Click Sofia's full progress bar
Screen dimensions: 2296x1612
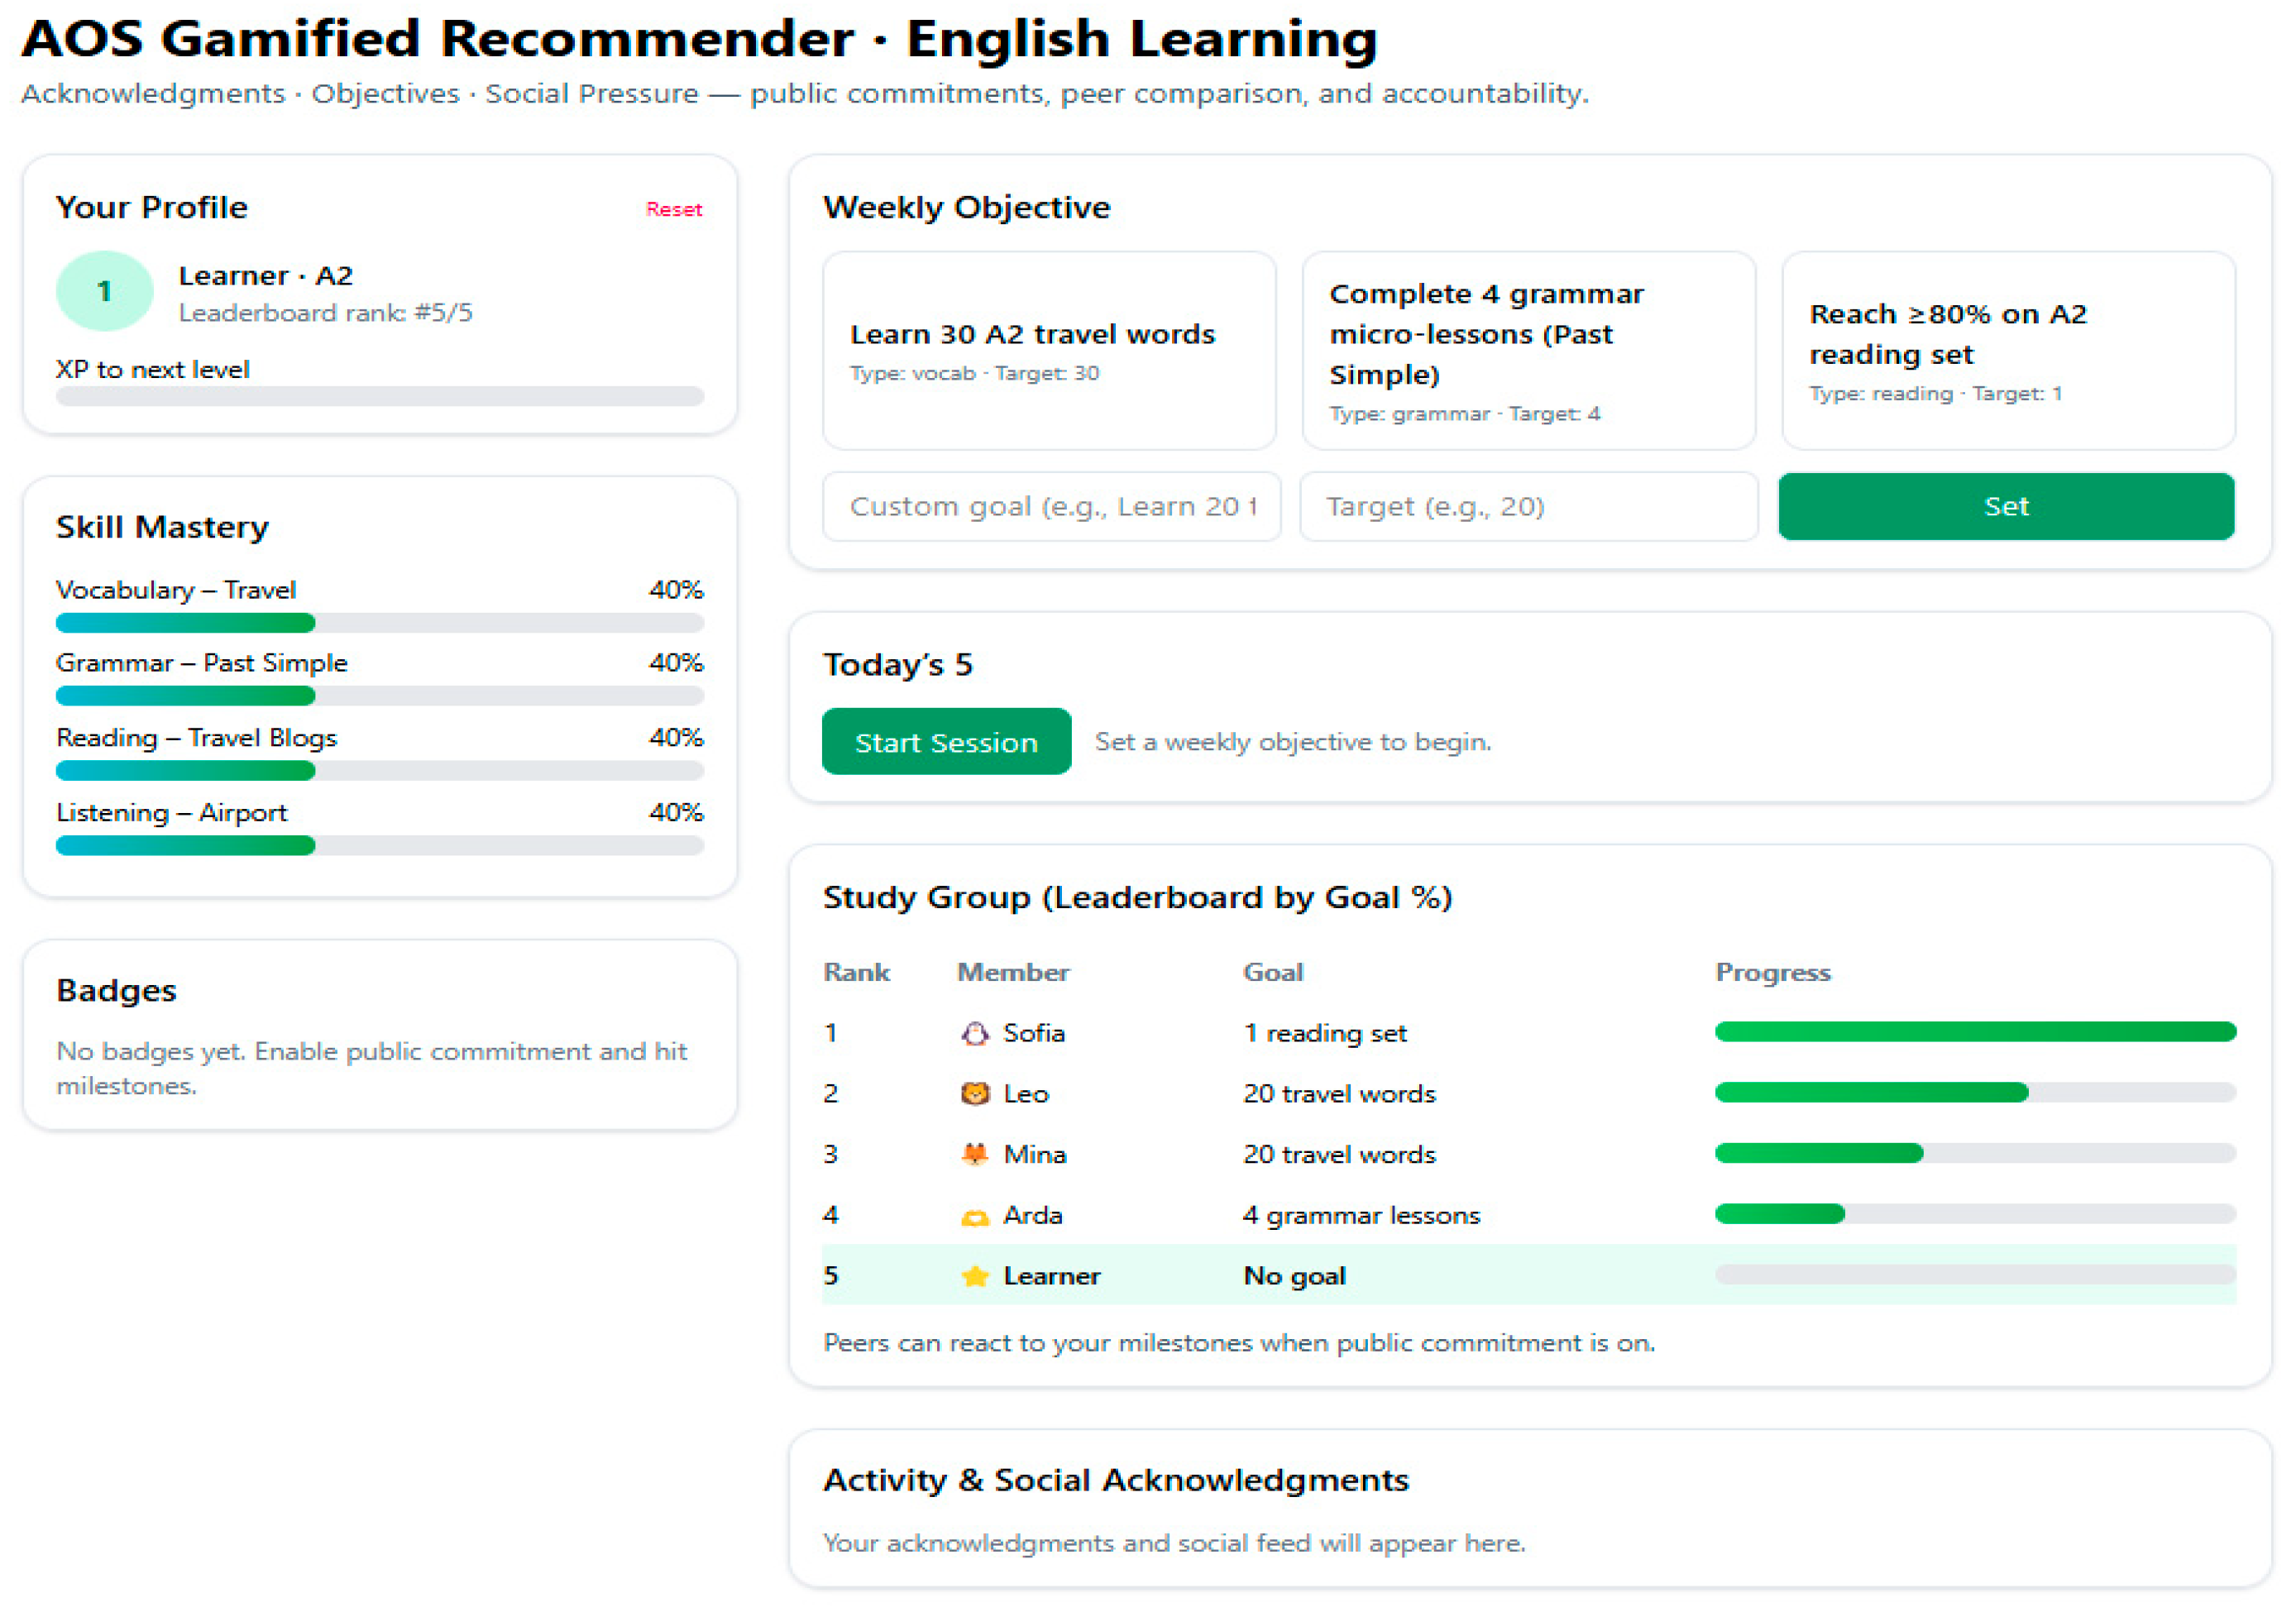click(1974, 1032)
